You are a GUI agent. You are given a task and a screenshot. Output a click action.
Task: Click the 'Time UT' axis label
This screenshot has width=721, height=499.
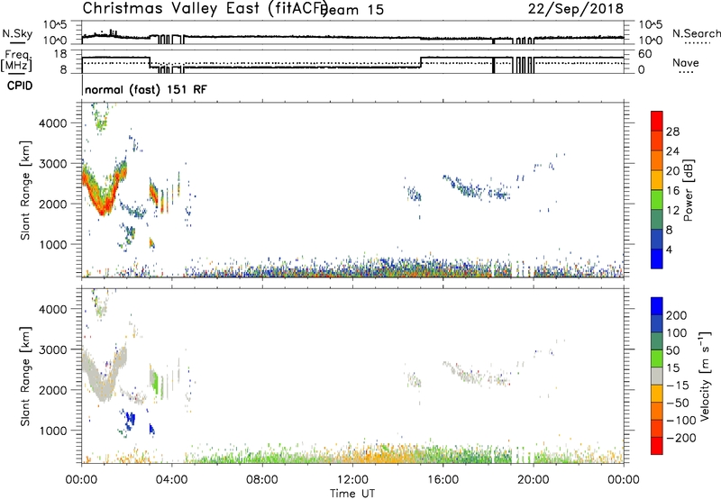[x=352, y=494]
